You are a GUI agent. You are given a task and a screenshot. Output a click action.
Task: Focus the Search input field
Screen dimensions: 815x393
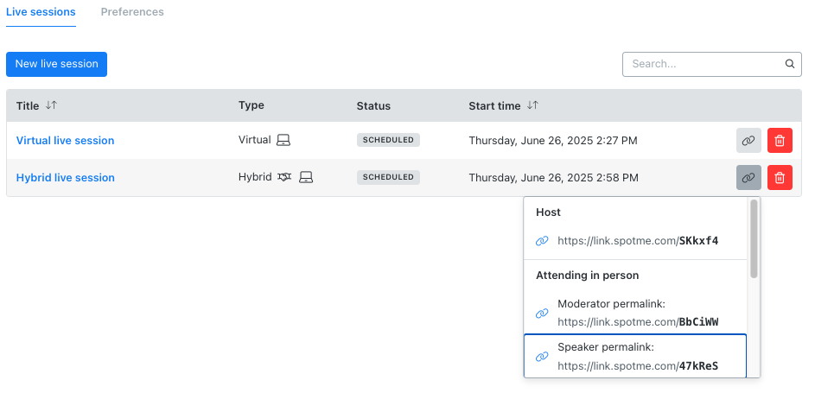[x=712, y=64]
